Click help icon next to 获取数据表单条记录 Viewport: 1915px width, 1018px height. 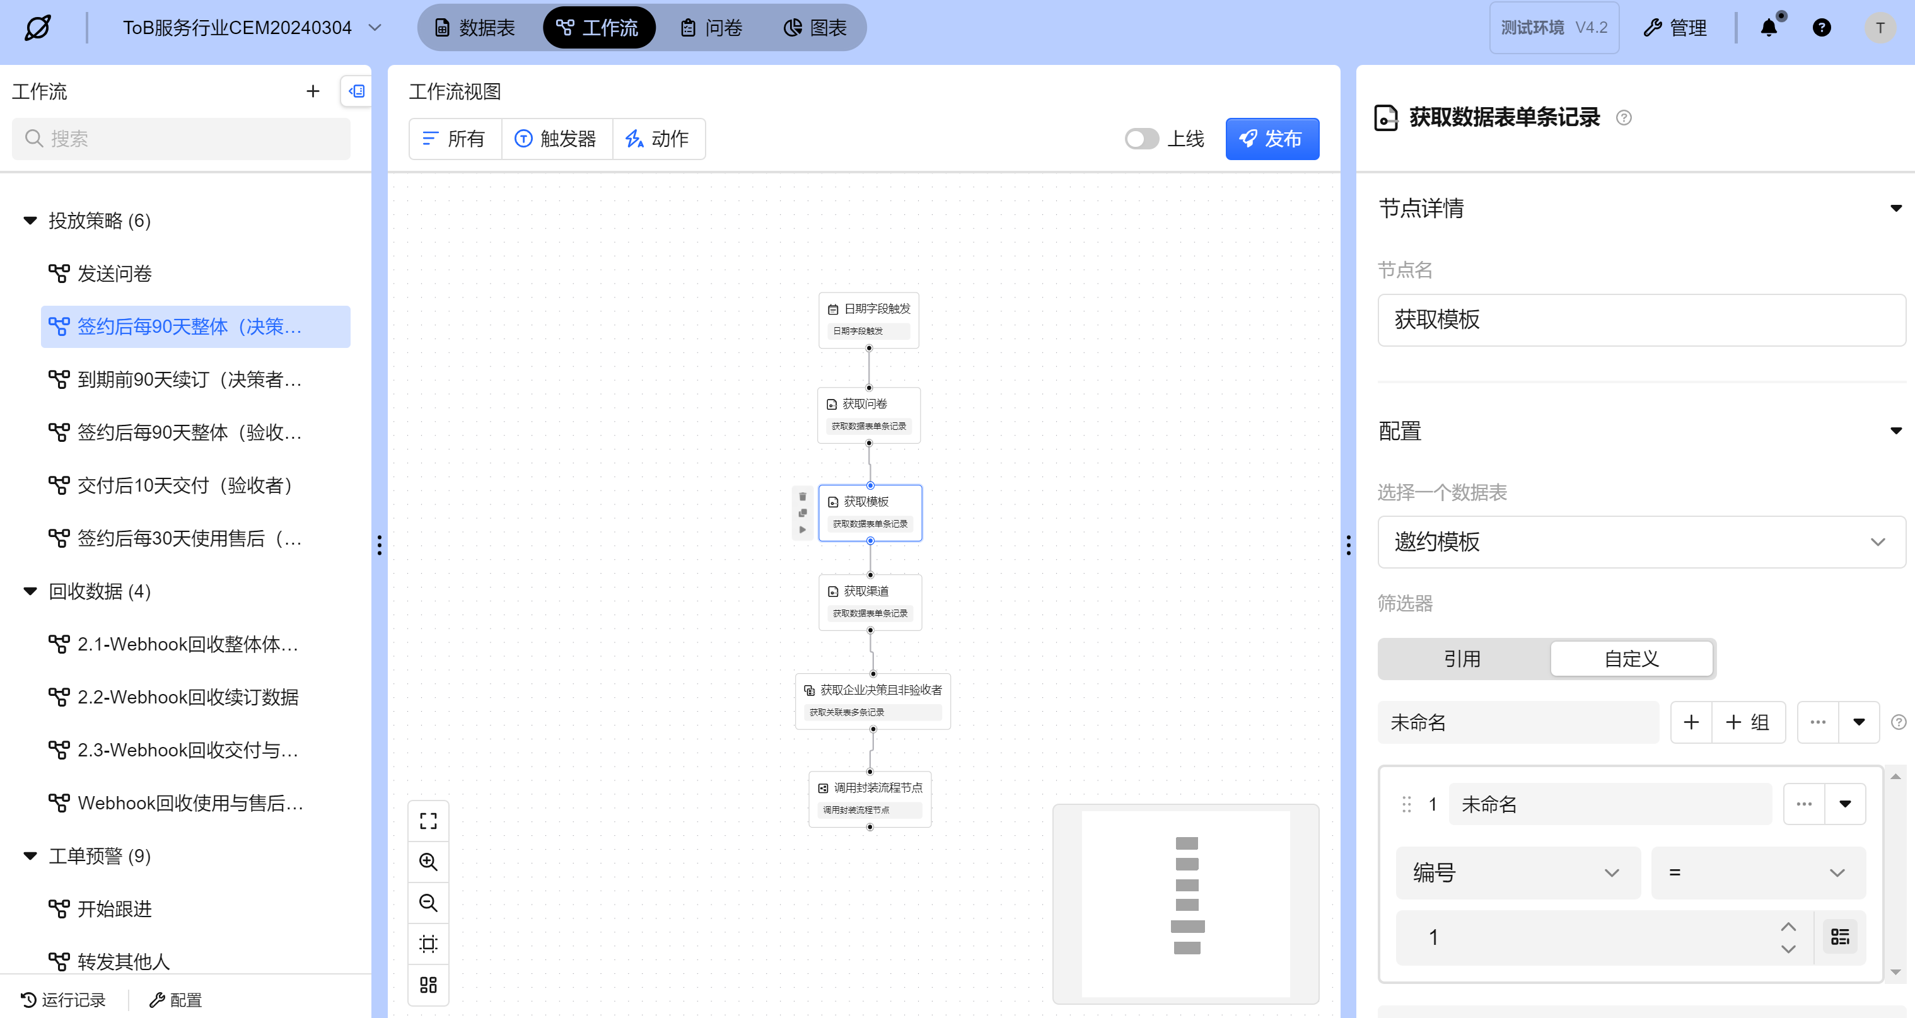tap(1624, 117)
